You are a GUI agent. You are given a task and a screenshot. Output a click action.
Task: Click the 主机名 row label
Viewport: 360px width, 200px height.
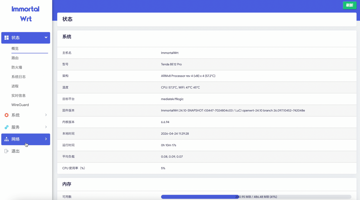coord(67,53)
